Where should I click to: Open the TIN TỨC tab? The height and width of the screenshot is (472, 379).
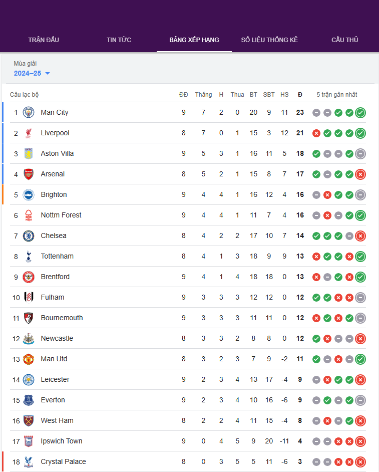pyautogui.click(x=119, y=40)
